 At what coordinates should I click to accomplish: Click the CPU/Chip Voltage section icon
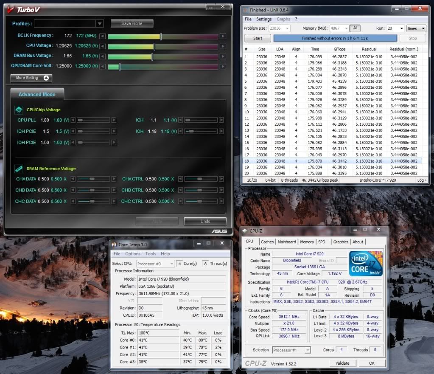pyautogui.click(x=19, y=110)
